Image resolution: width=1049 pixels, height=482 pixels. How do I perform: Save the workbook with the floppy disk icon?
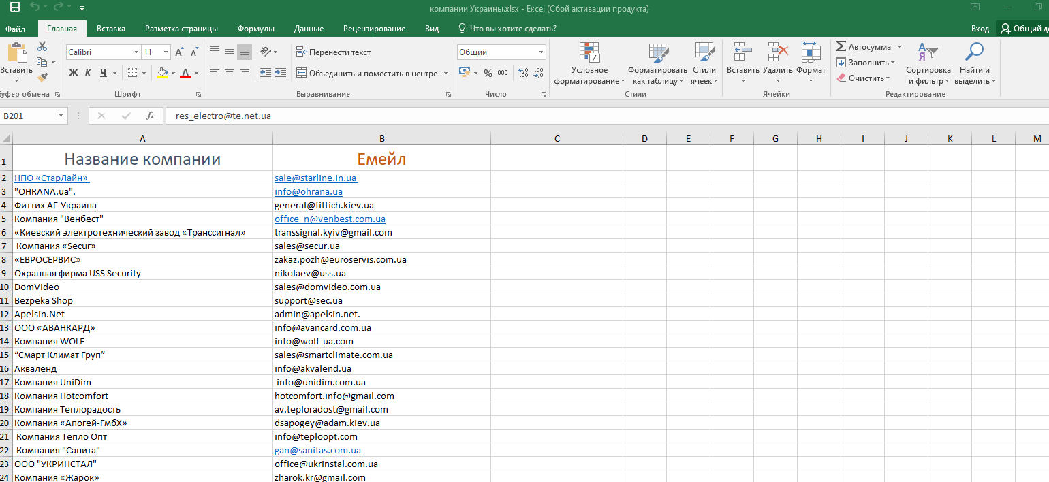[15, 8]
